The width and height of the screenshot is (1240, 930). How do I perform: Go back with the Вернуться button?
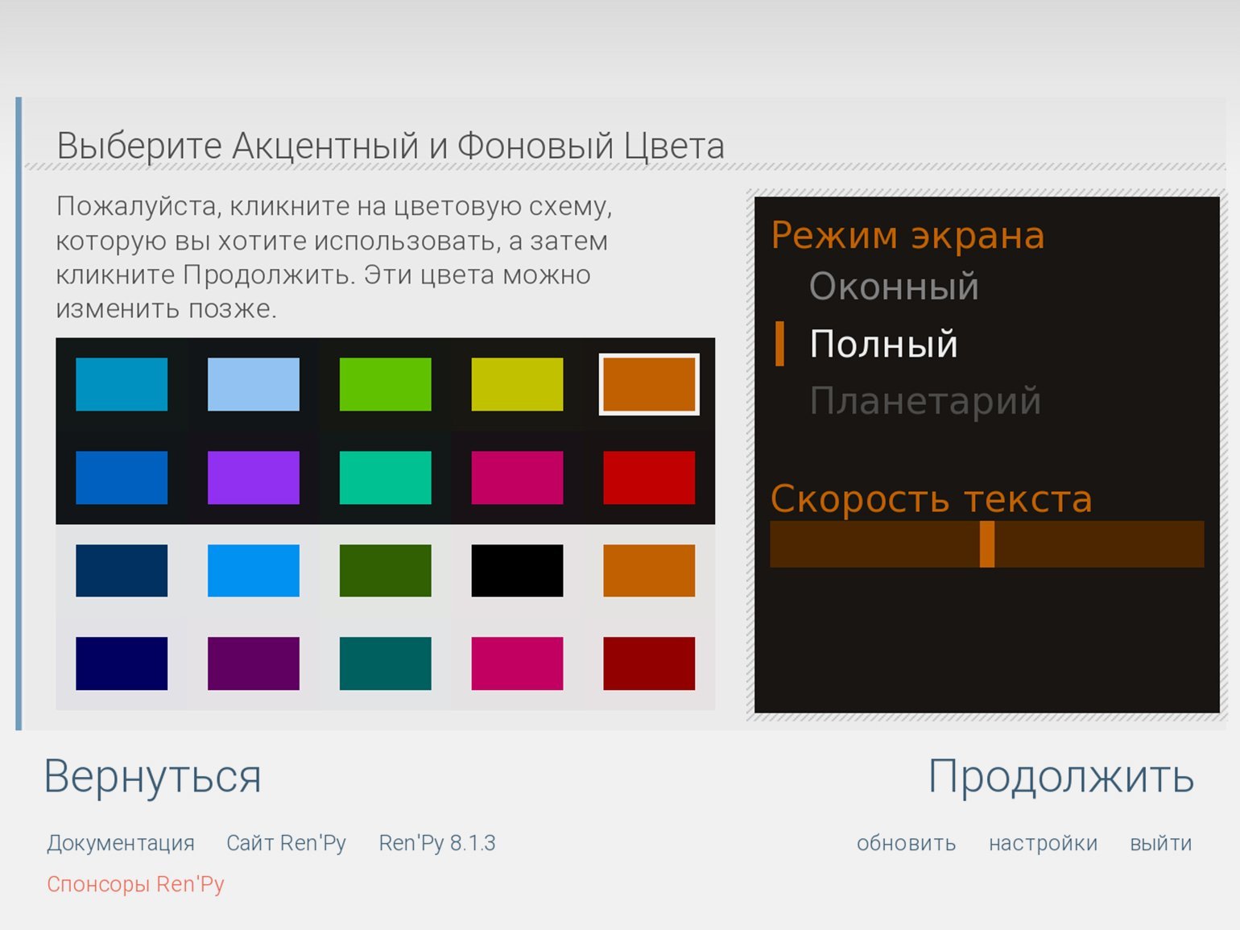[x=152, y=777]
